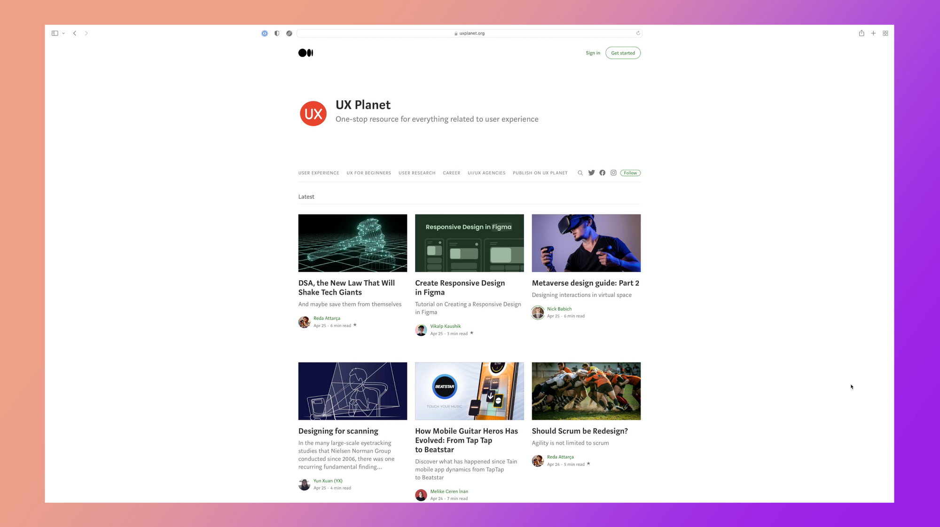Toggle the star on Reda Attarça article

tap(354, 325)
